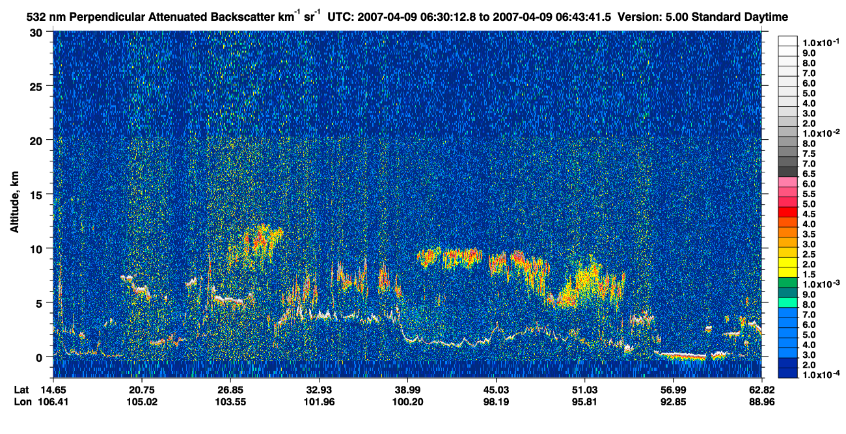Image resolution: width=846 pixels, height=434 pixels.
Task: Select longitude value 106.41
Action: 53,401
